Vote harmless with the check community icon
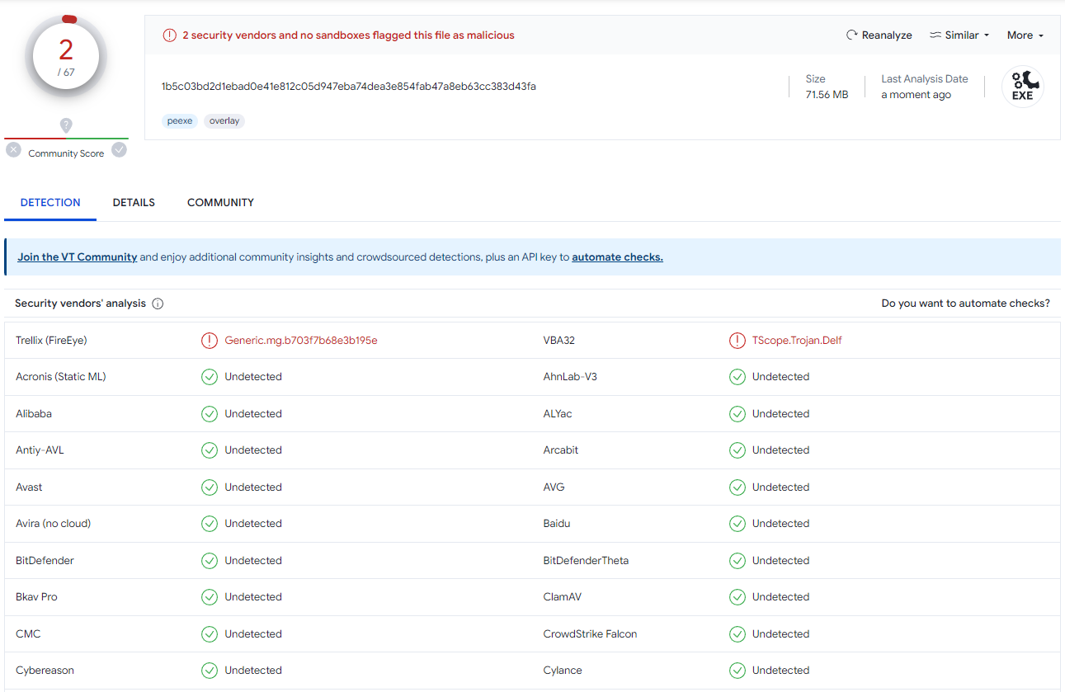This screenshot has height=692, width=1065. point(120,150)
